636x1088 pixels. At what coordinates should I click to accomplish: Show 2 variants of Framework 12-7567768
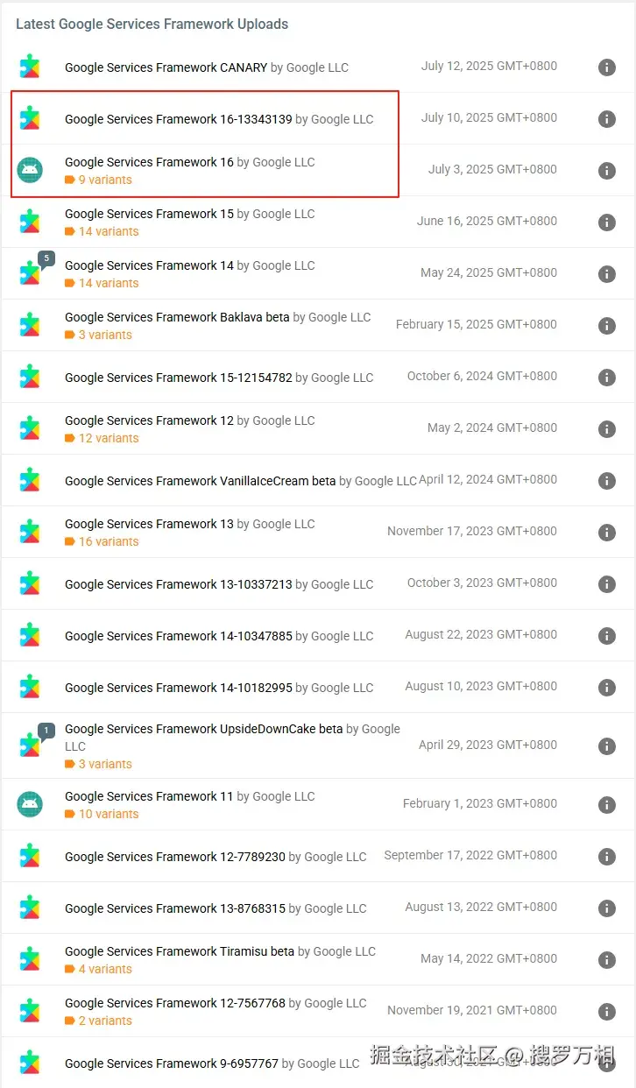[x=104, y=1021]
